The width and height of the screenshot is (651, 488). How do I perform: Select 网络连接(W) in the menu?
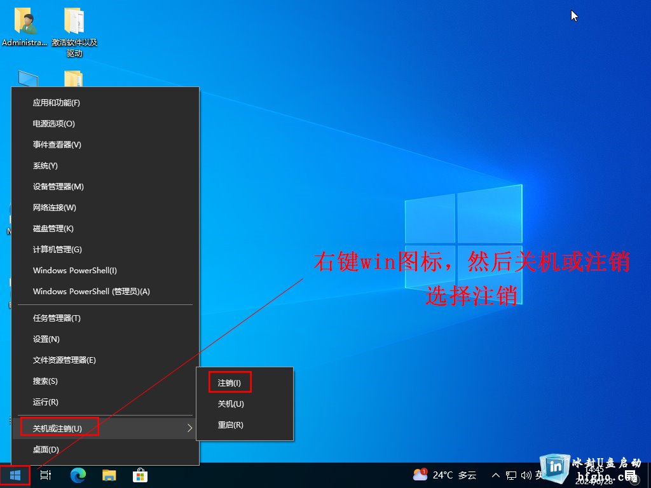coord(106,208)
